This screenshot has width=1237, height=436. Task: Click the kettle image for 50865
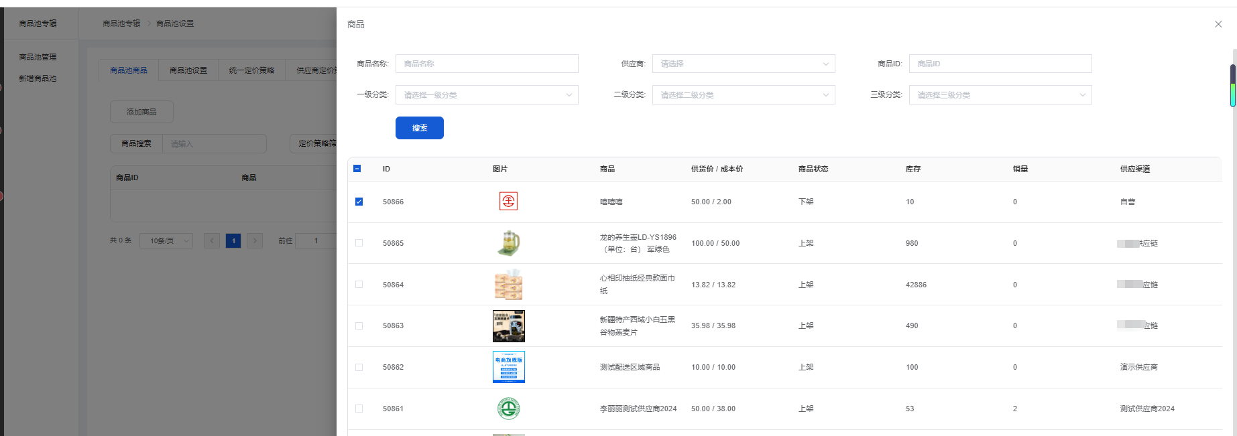coord(508,243)
